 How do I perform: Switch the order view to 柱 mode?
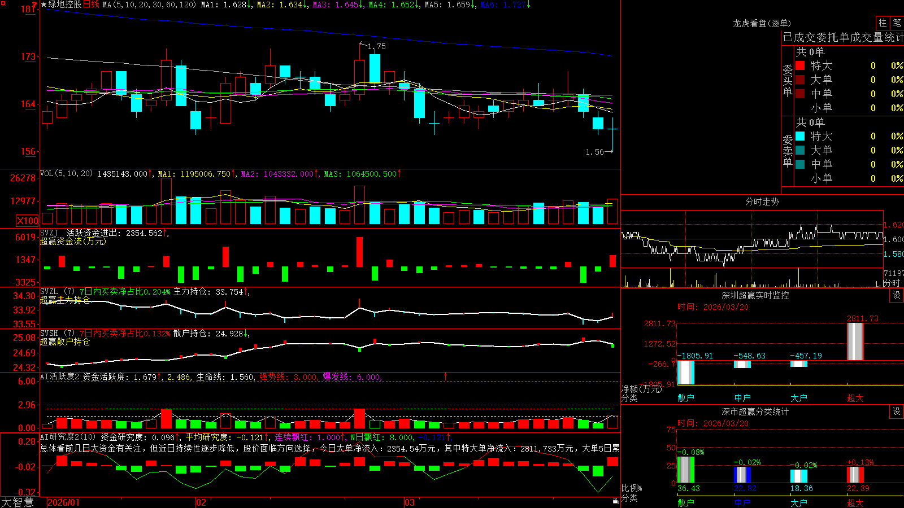click(883, 23)
